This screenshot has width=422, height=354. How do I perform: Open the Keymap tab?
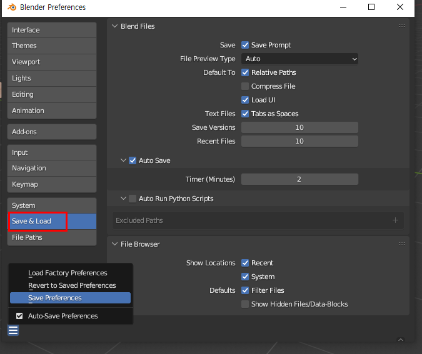(52, 184)
